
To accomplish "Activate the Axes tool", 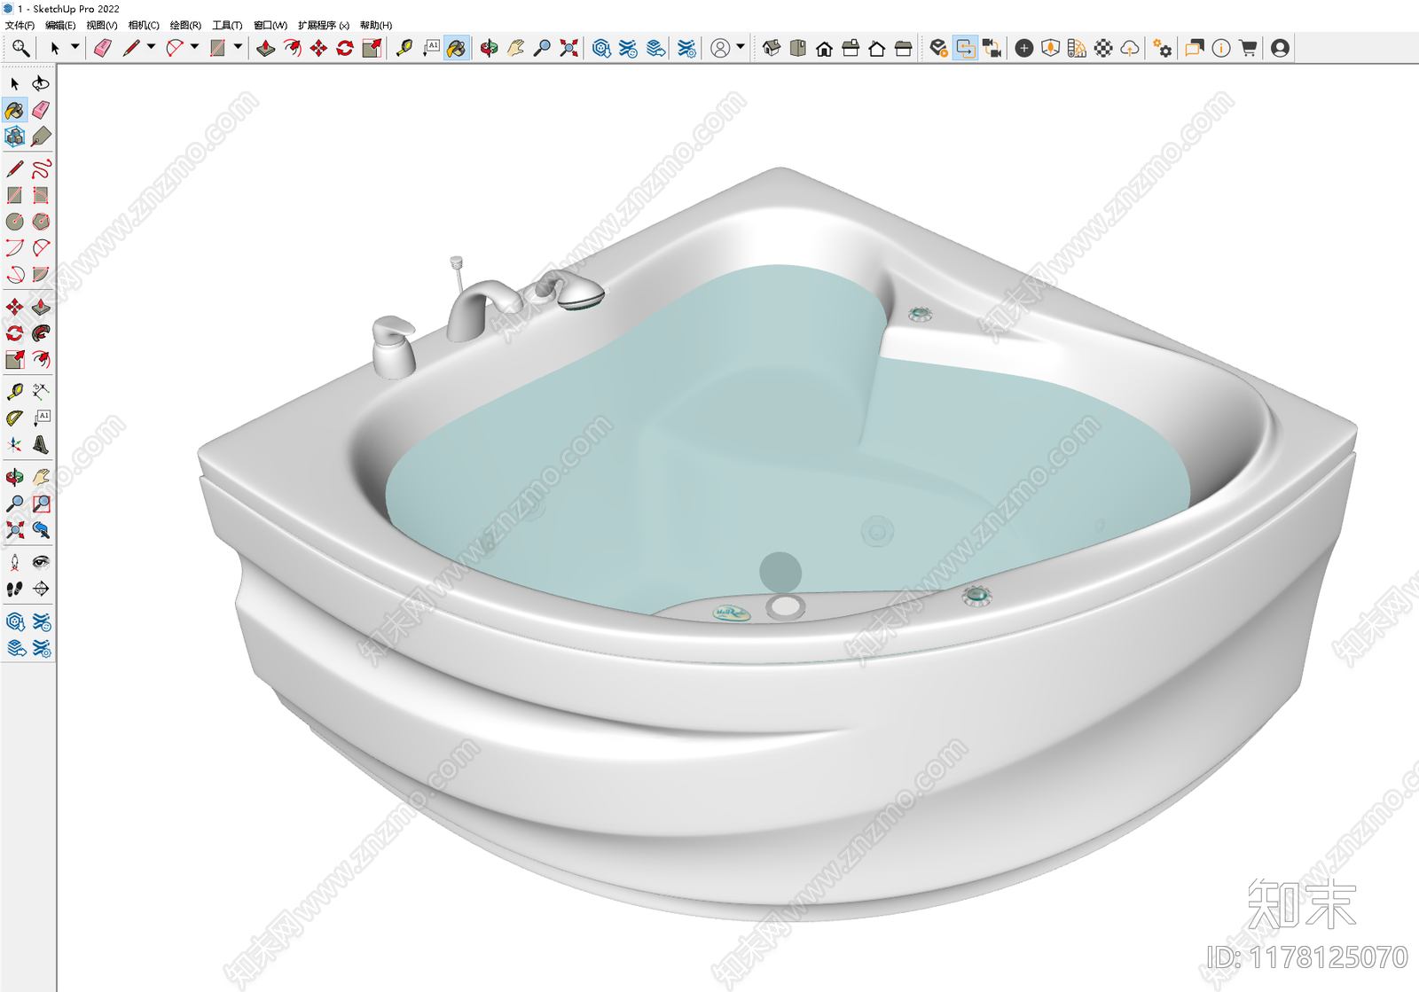I will pos(15,445).
